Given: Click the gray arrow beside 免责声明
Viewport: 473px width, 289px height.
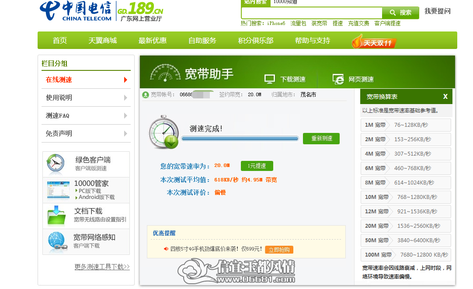Looking at the screenshot, I should coord(125,133).
